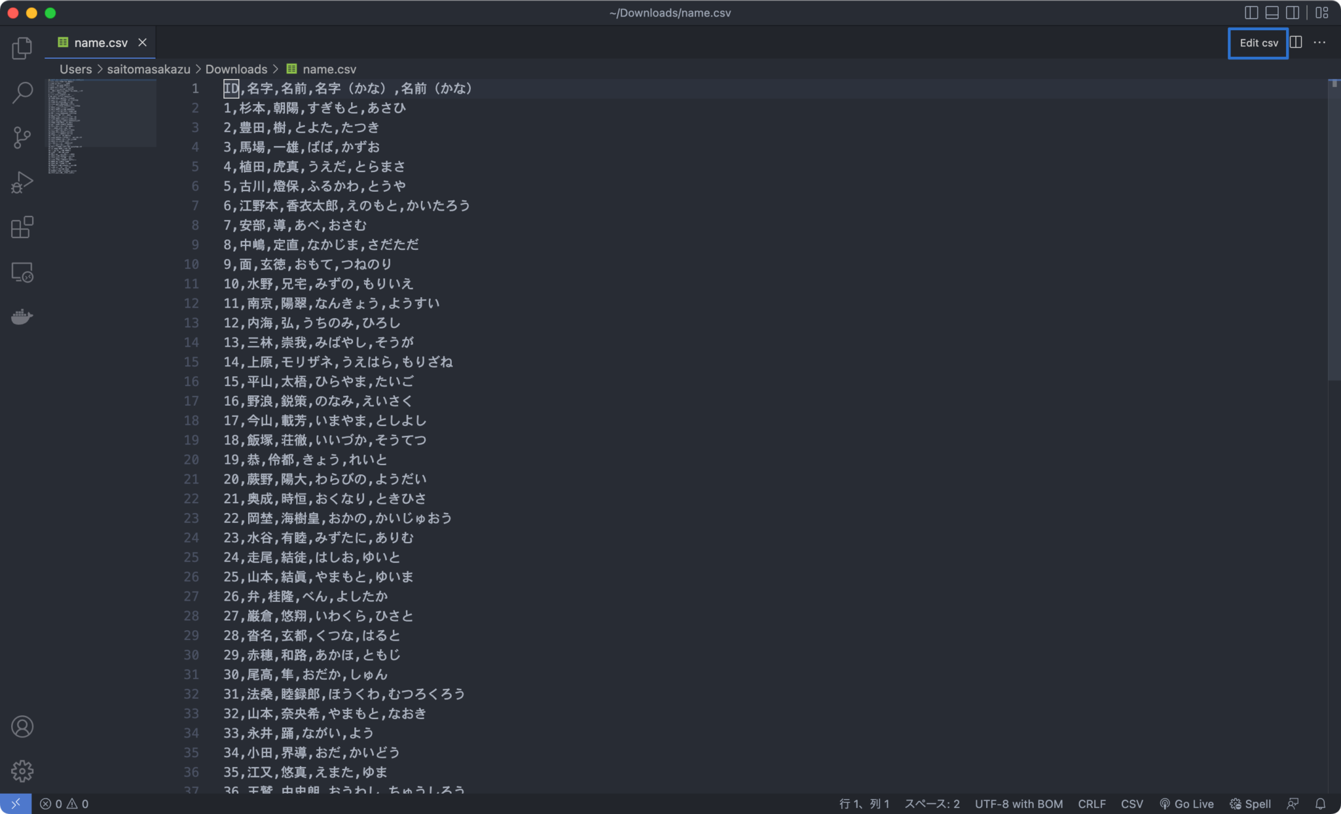Toggle the secondary sidebar in title bar
The height and width of the screenshot is (814, 1341).
tap(1293, 12)
